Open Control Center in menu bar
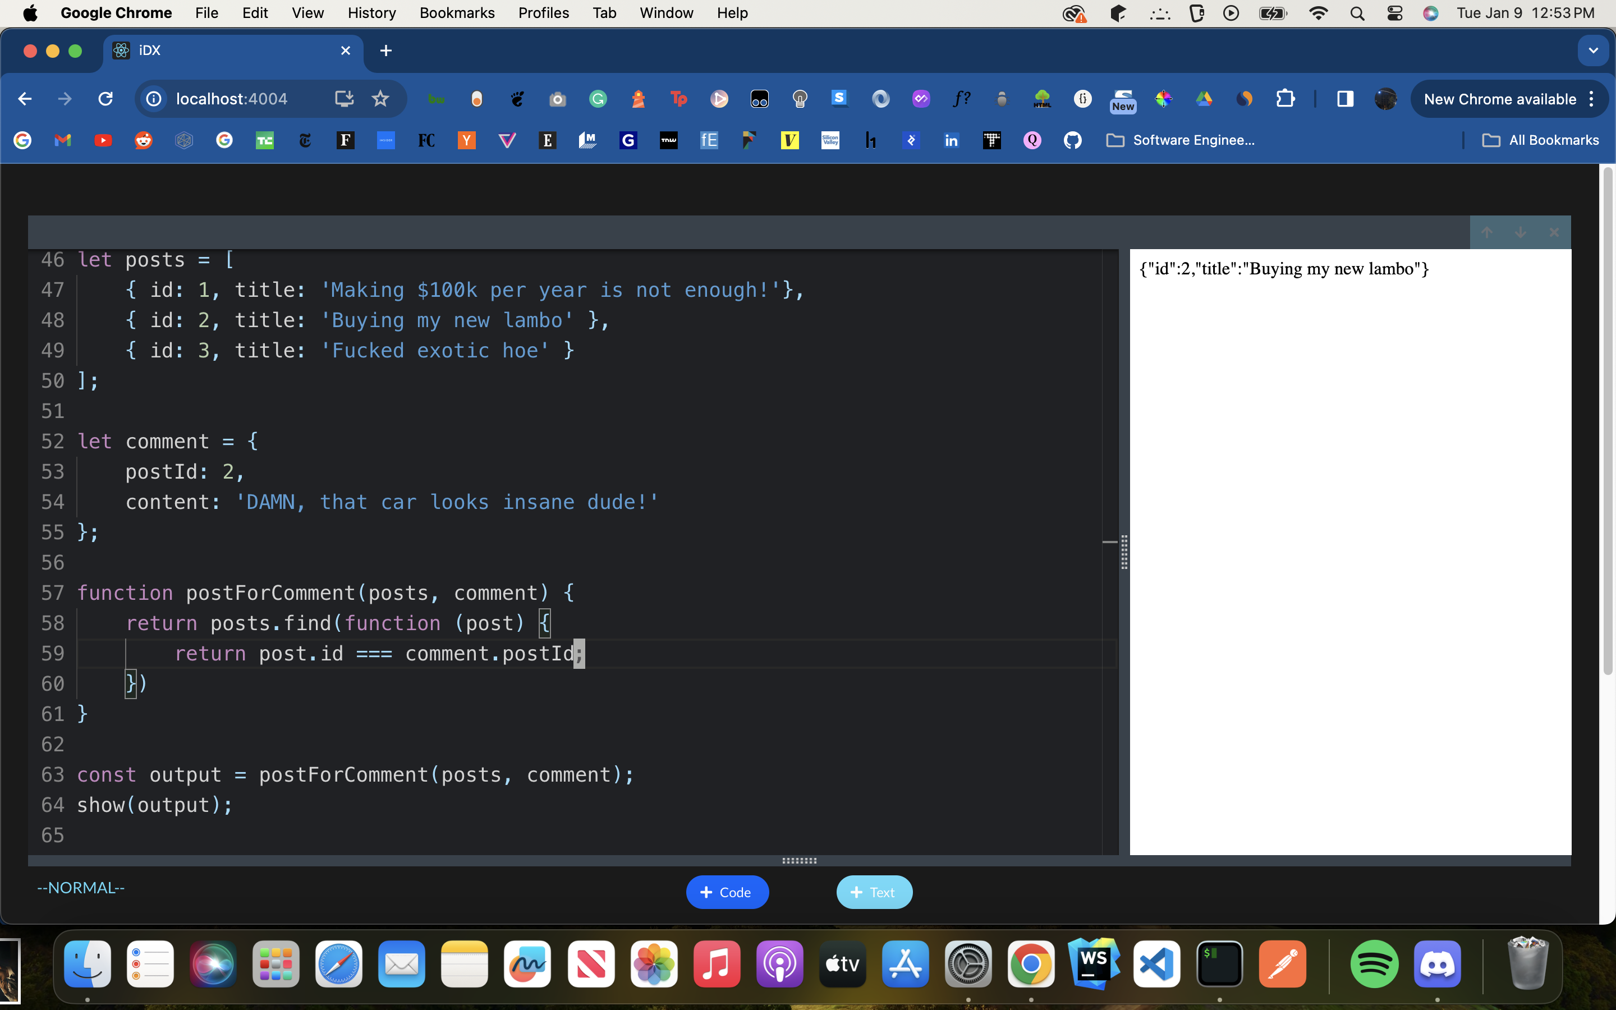Viewport: 1616px width, 1010px height. pyautogui.click(x=1395, y=13)
